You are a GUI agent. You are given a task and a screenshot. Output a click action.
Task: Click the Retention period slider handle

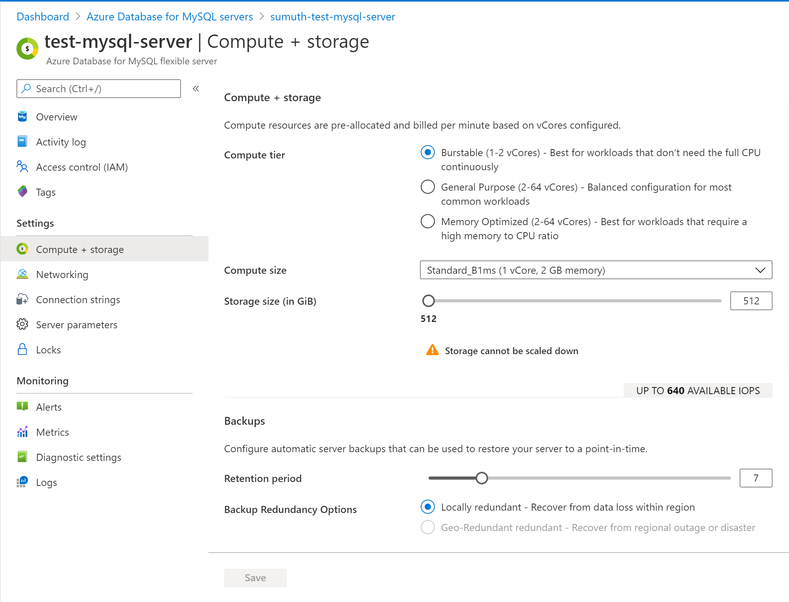481,478
